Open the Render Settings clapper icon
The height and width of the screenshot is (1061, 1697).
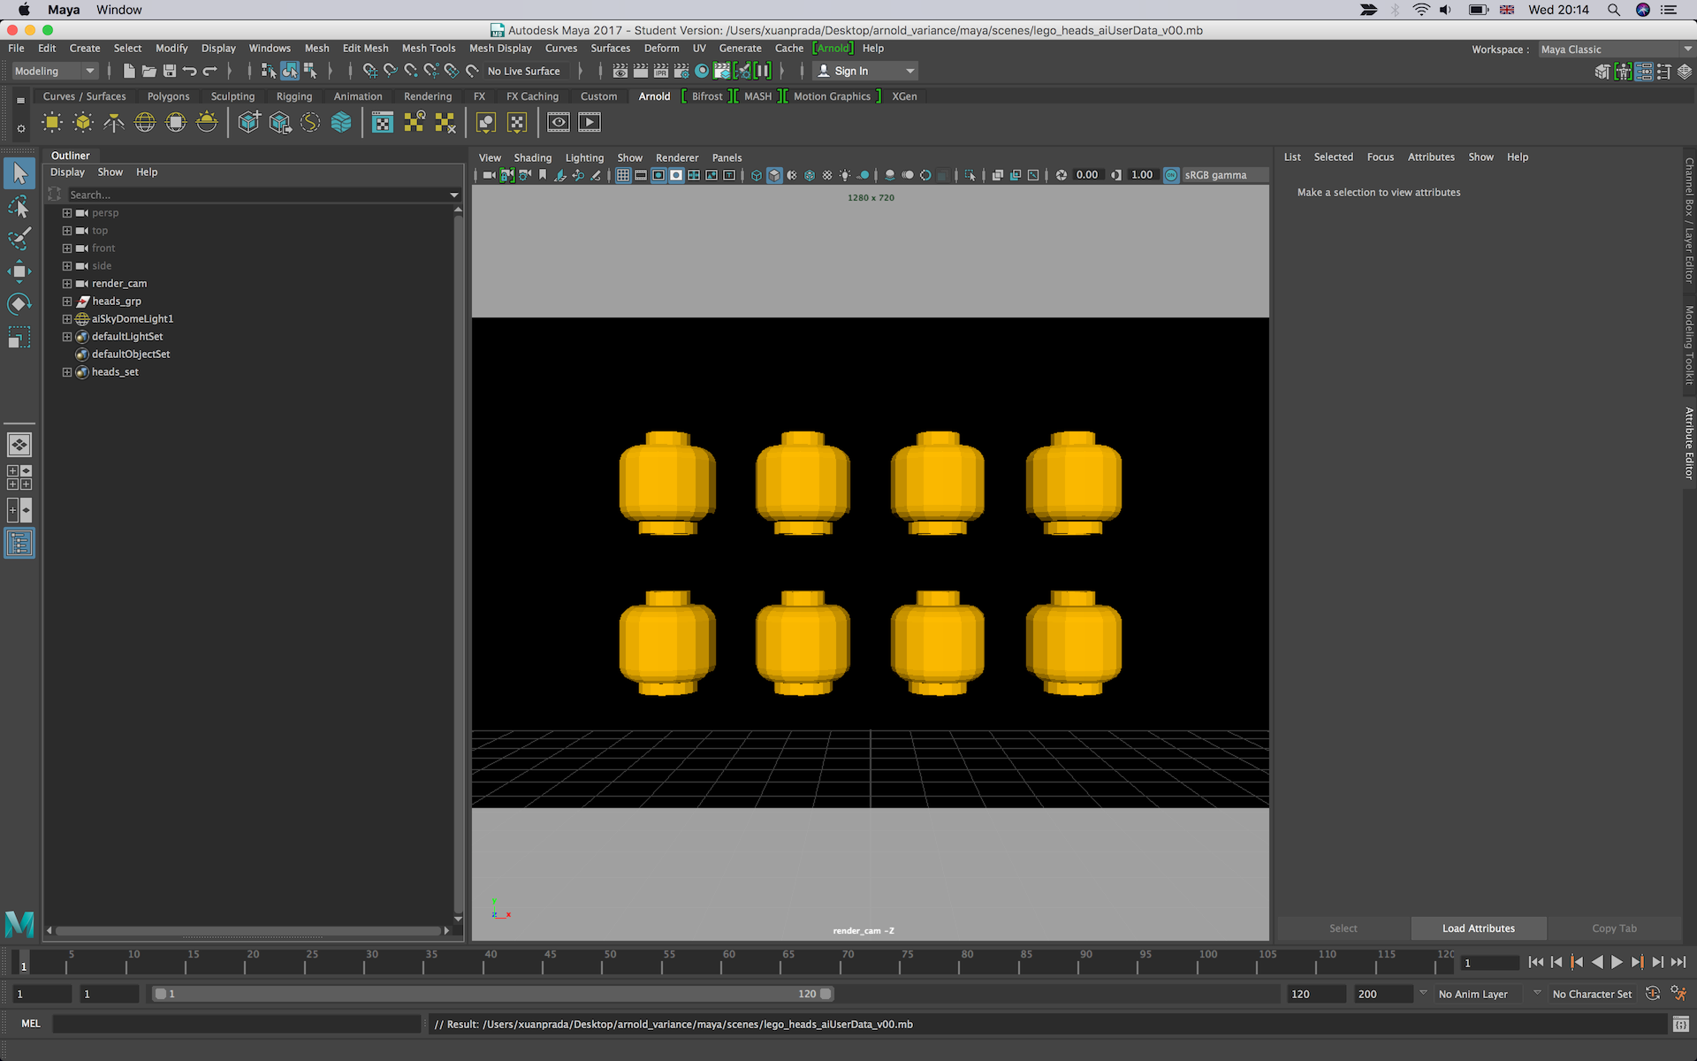coord(681,71)
